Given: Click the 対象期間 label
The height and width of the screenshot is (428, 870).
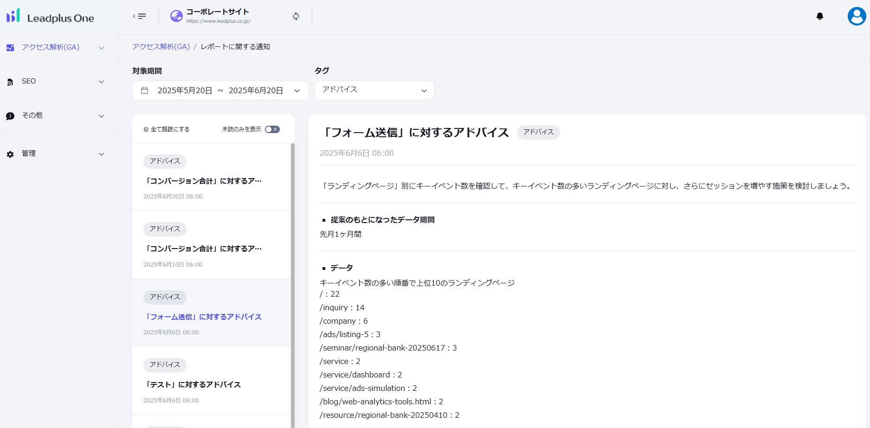Looking at the screenshot, I should (147, 71).
